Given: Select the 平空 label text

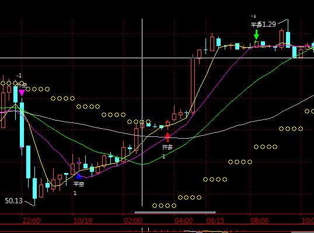Looking at the screenshot, I should tap(79, 184).
